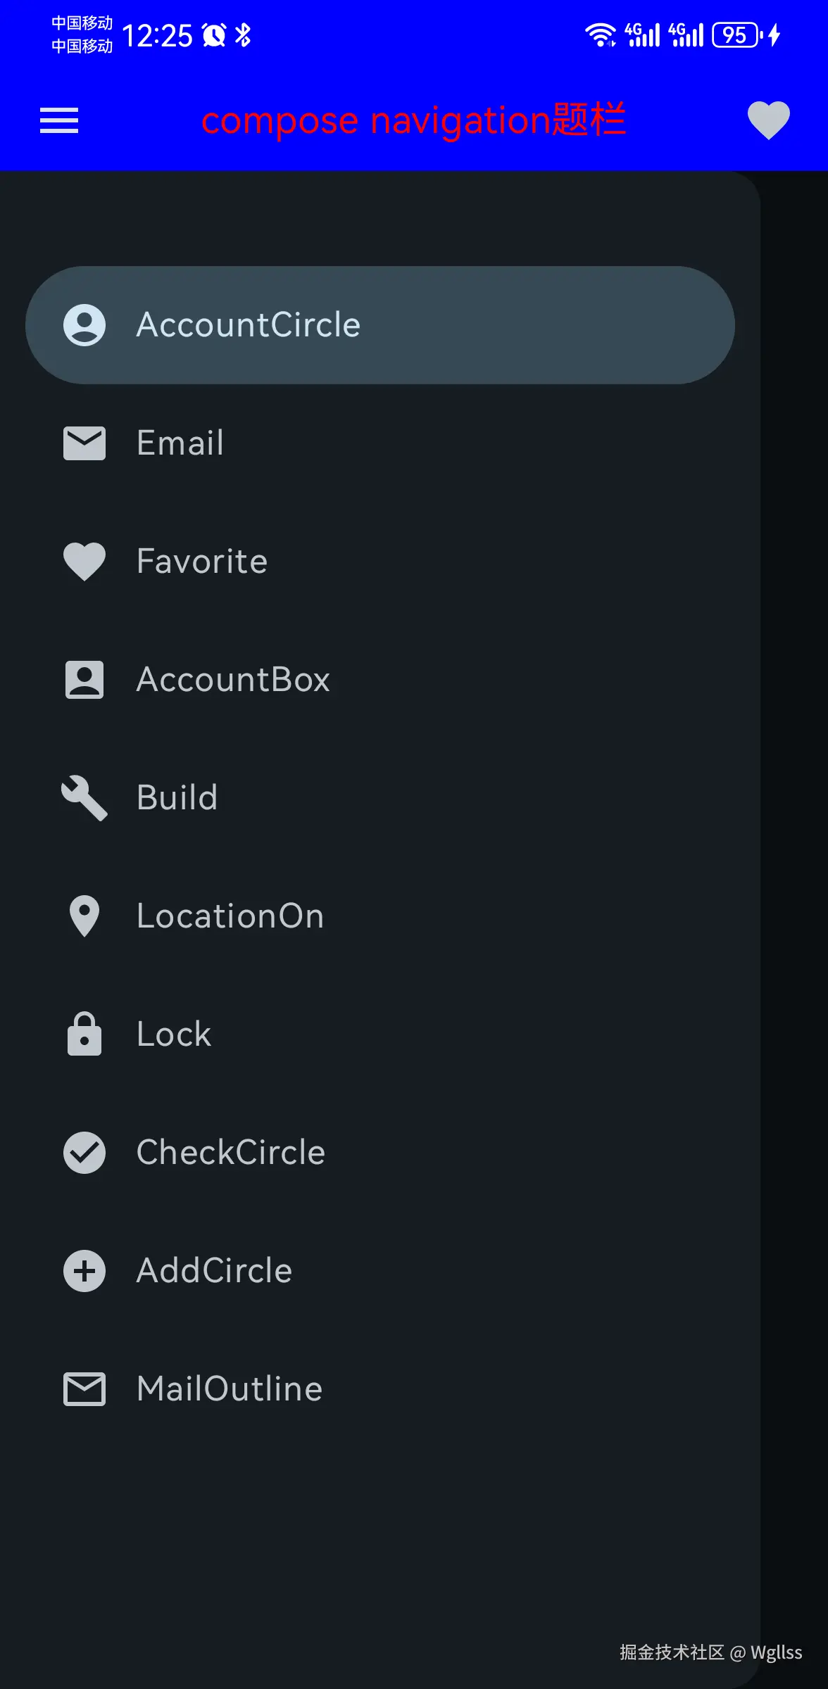Click the AddCircle plus icon

click(84, 1271)
